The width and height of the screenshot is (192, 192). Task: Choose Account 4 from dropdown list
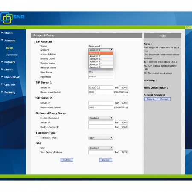tap(101, 61)
